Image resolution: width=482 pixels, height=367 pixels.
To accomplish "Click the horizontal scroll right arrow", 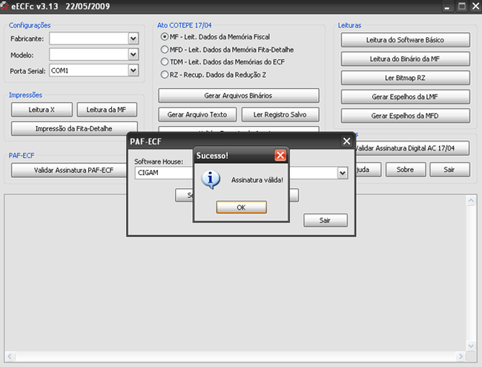I will click(460, 356).
